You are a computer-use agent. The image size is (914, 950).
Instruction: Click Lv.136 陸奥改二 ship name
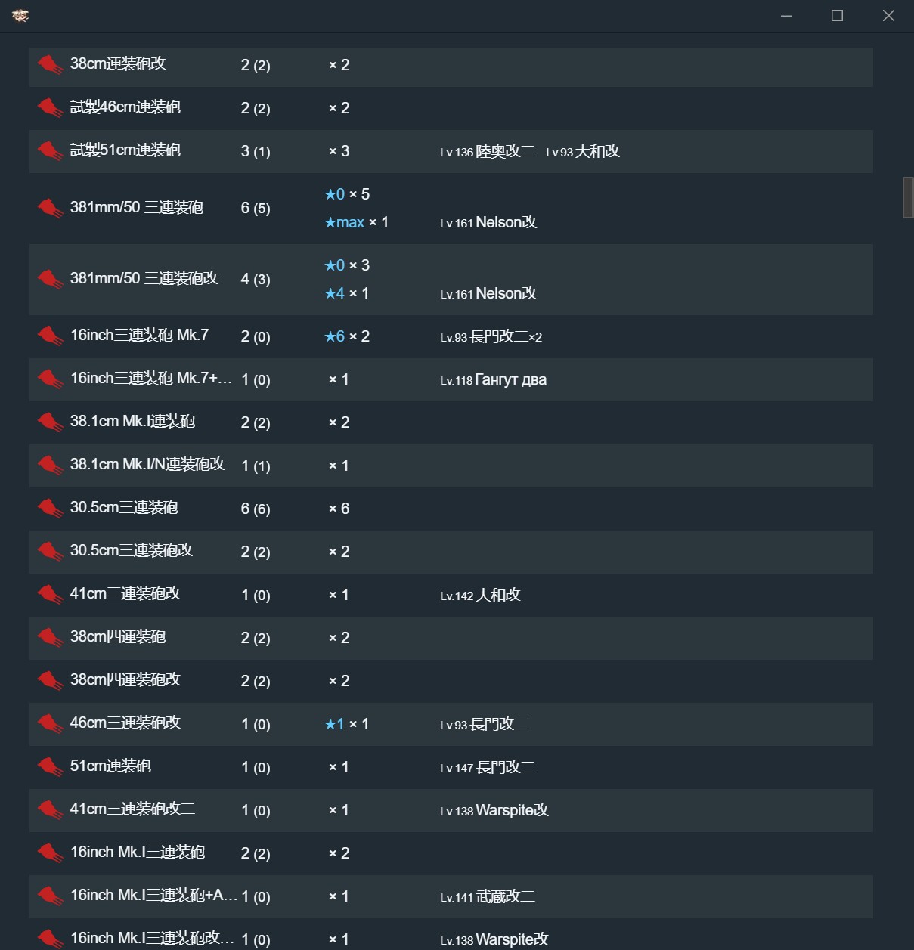tap(488, 151)
